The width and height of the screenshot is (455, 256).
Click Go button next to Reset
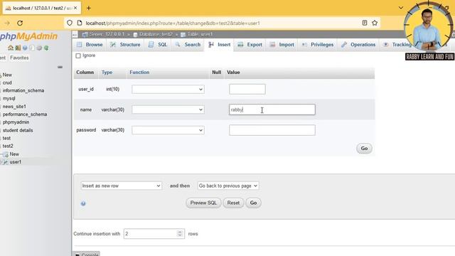coord(253,203)
